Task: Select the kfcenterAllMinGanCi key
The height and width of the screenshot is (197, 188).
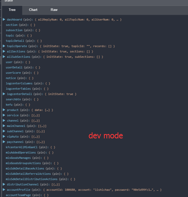Action: click(x=22, y=147)
